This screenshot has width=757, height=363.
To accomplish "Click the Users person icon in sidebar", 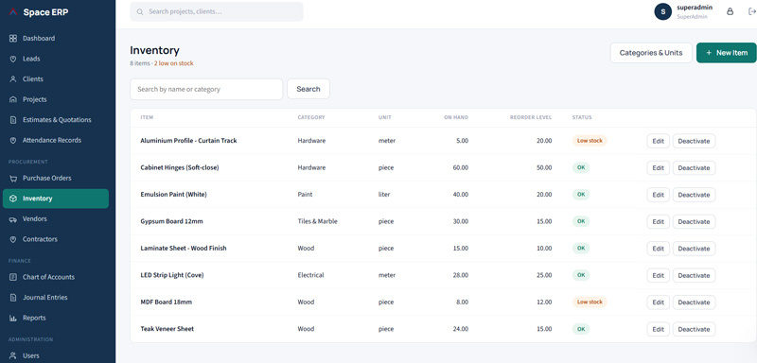I will [x=13, y=355].
